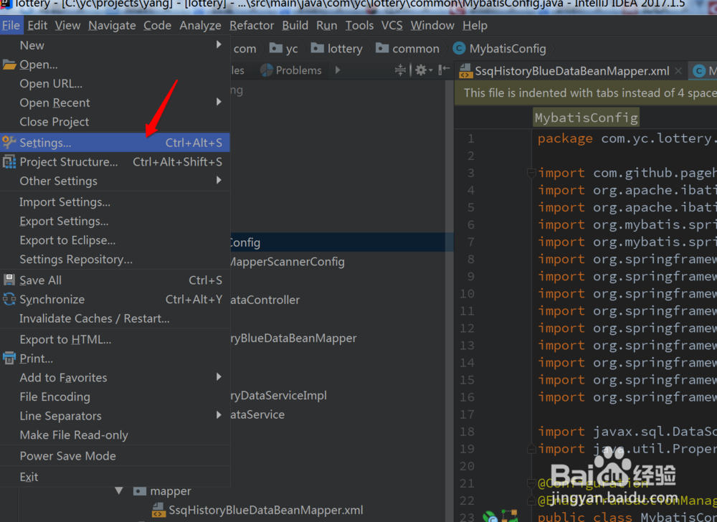717x522 pixels.
Task: Click the Export to HTML icon
Action: tap(9, 338)
